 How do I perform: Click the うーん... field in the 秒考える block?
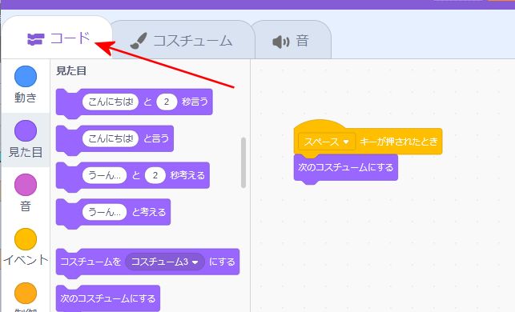[x=104, y=175]
